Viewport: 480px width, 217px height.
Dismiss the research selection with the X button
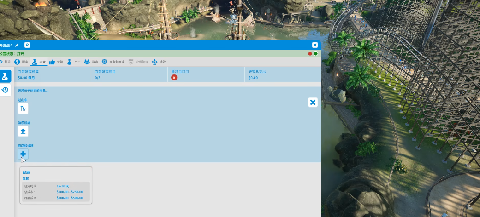(x=313, y=102)
